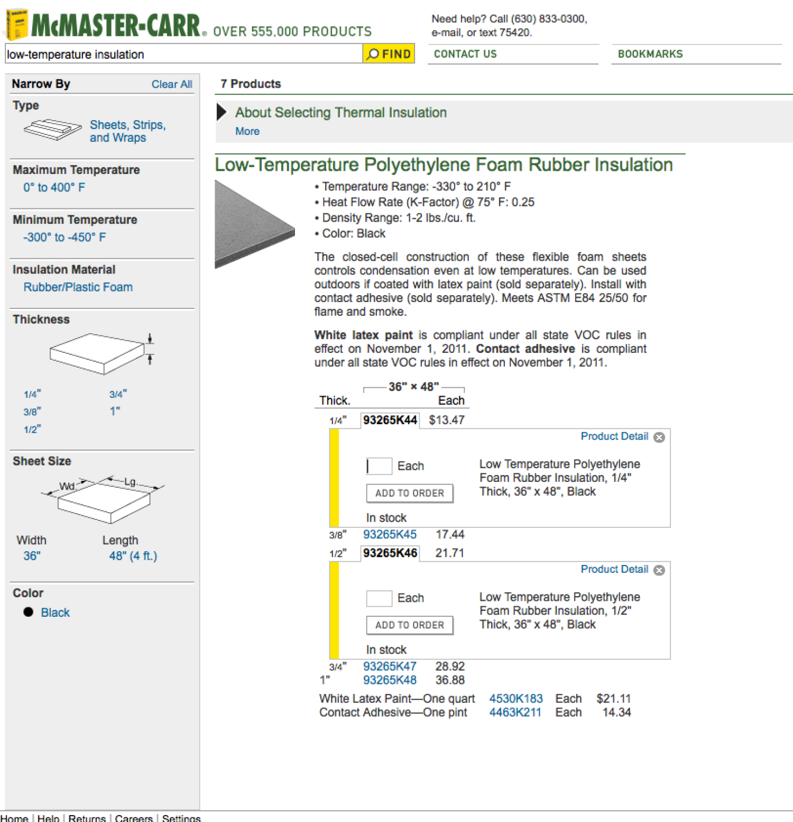Screen dimensions: 793x822
Task: Click the 7 Products results count
Action: click(251, 84)
